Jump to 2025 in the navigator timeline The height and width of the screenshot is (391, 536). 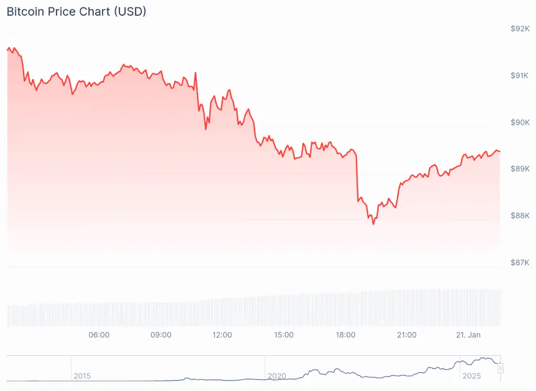click(471, 376)
